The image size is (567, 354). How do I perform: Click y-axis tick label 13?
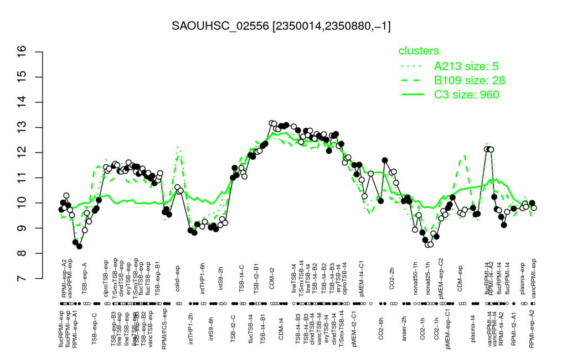click(22, 128)
